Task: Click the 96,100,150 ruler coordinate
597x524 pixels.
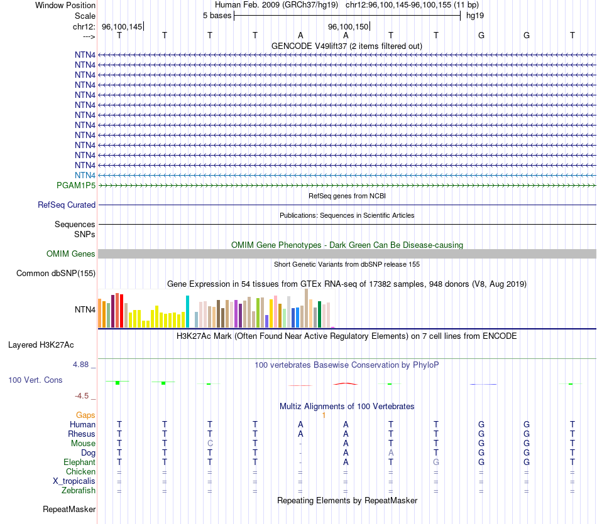Action: [x=348, y=26]
